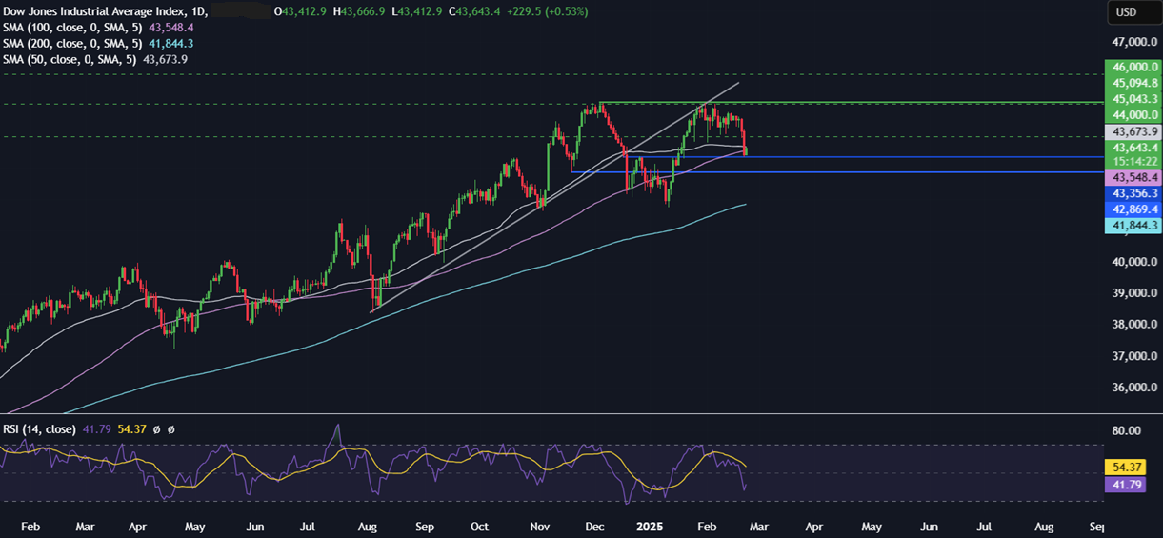Click the 45,094.8 price axis label
The image size is (1163, 538).
tap(1132, 84)
